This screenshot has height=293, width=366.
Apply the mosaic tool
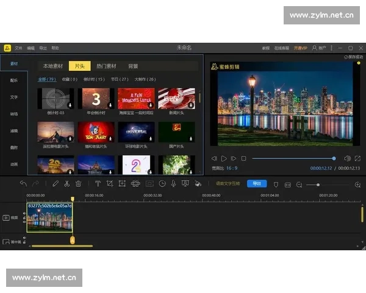(135, 184)
